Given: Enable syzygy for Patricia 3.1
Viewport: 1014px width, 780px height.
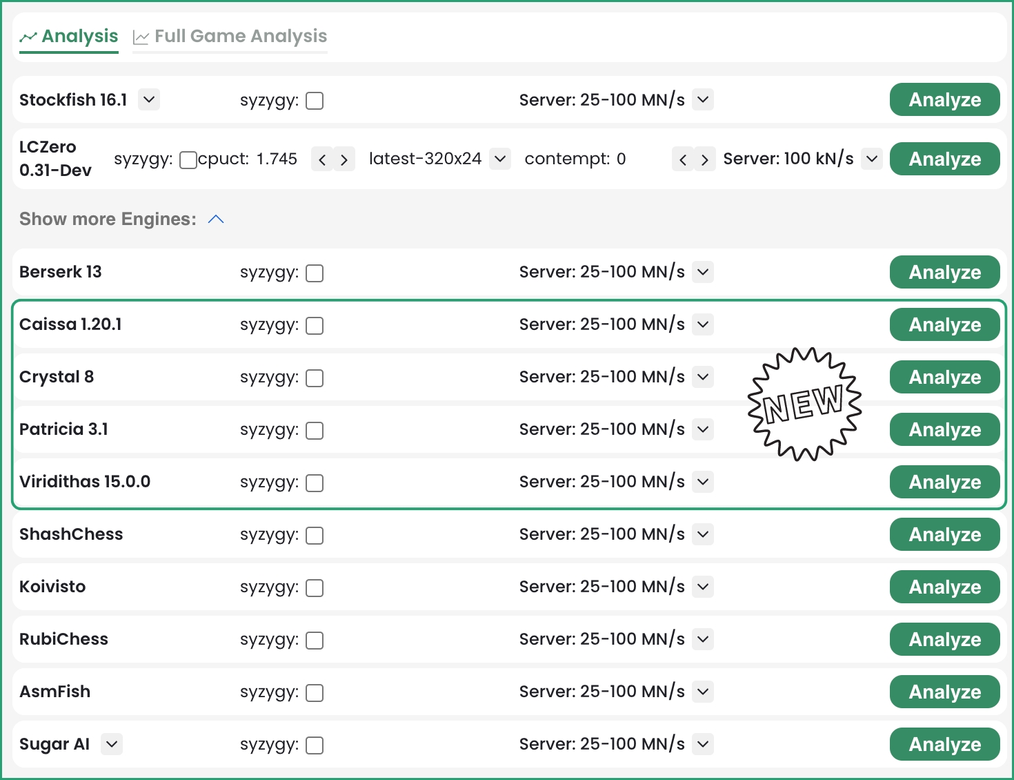Looking at the screenshot, I should tap(315, 431).
